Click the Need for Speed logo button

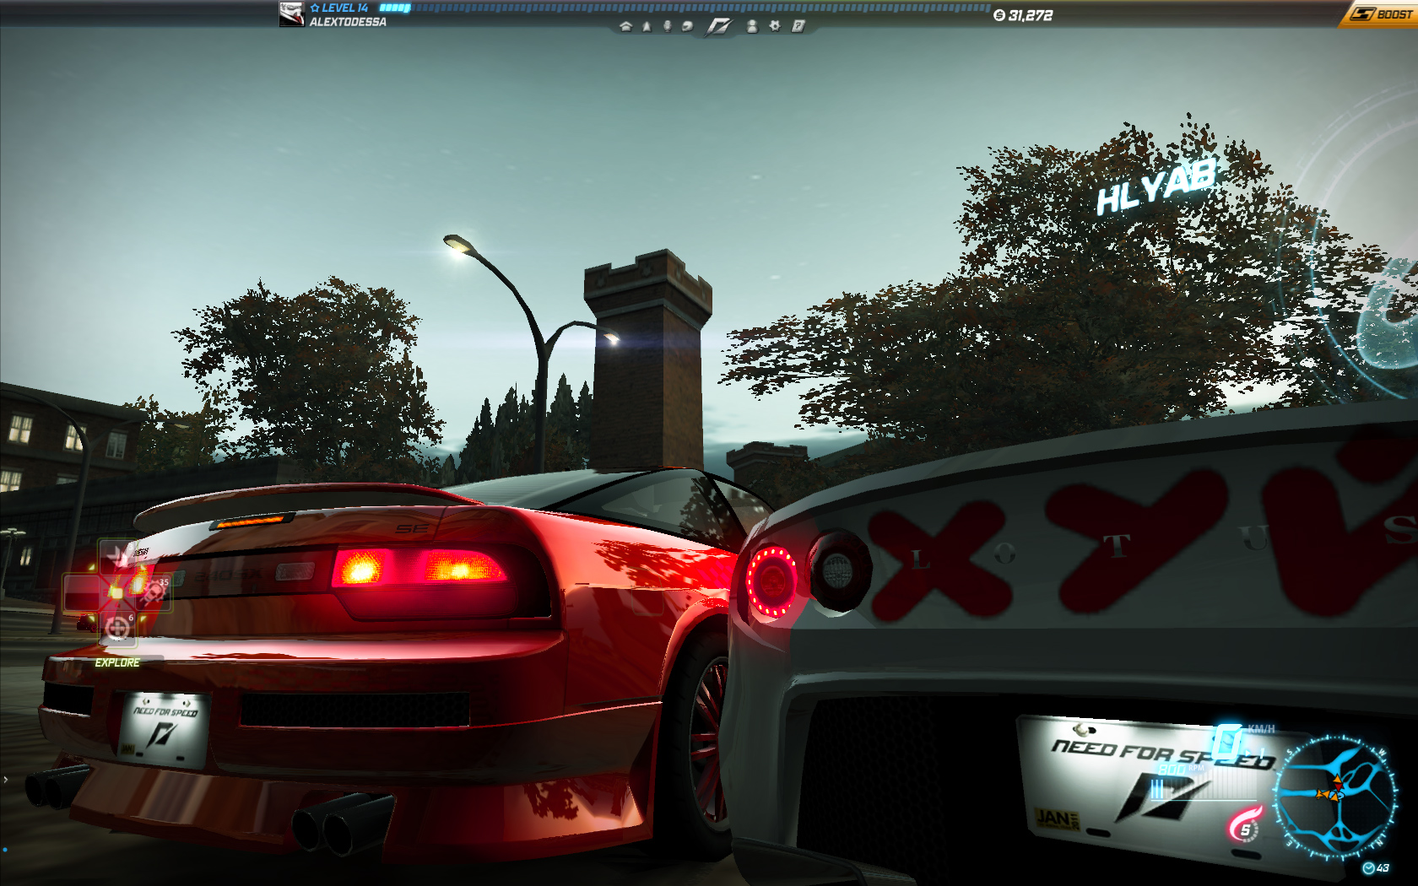[x=718, y=26]
